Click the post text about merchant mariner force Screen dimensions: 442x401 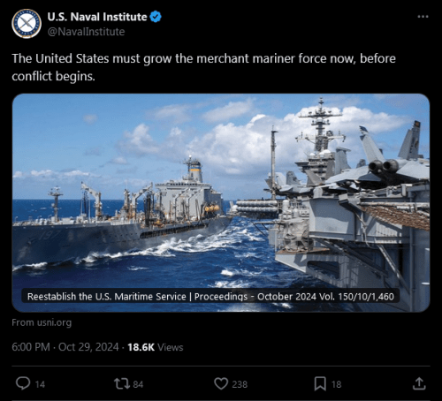(203, 67)
